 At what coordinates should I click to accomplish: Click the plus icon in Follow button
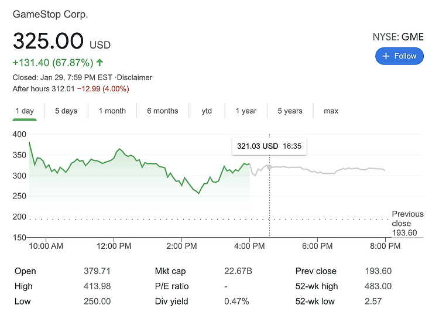tap(386, 56)
